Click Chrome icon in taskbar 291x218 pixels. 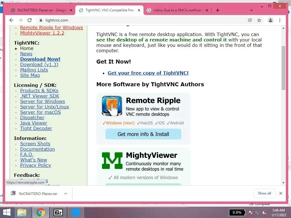coord(40,212)
